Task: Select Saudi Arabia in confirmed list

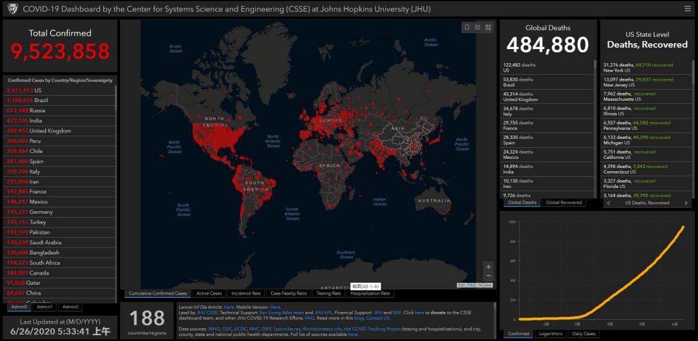Action: click(59, 242)
